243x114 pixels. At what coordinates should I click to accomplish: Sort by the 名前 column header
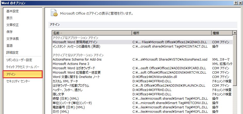[92, 33]
